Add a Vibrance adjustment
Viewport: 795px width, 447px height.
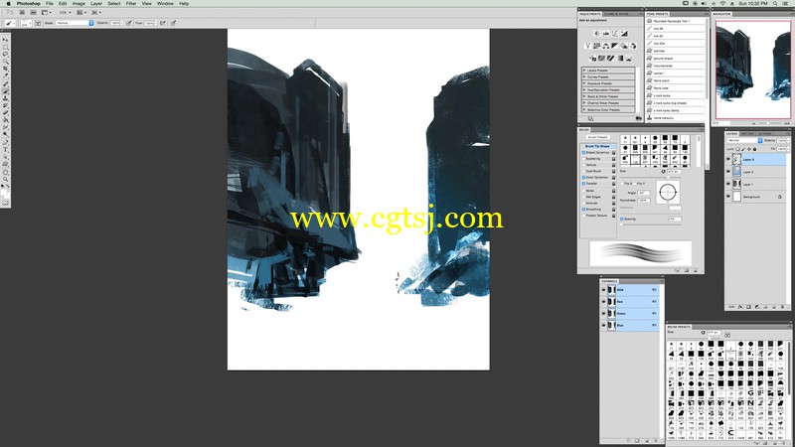(587, 46)
